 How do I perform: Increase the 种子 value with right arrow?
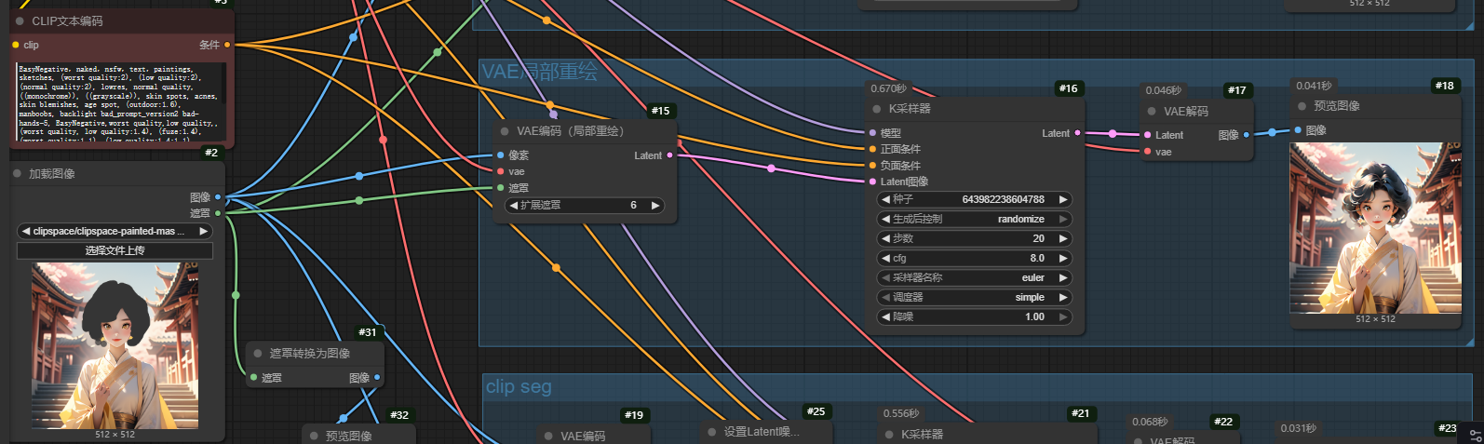tap(1063, 199)
